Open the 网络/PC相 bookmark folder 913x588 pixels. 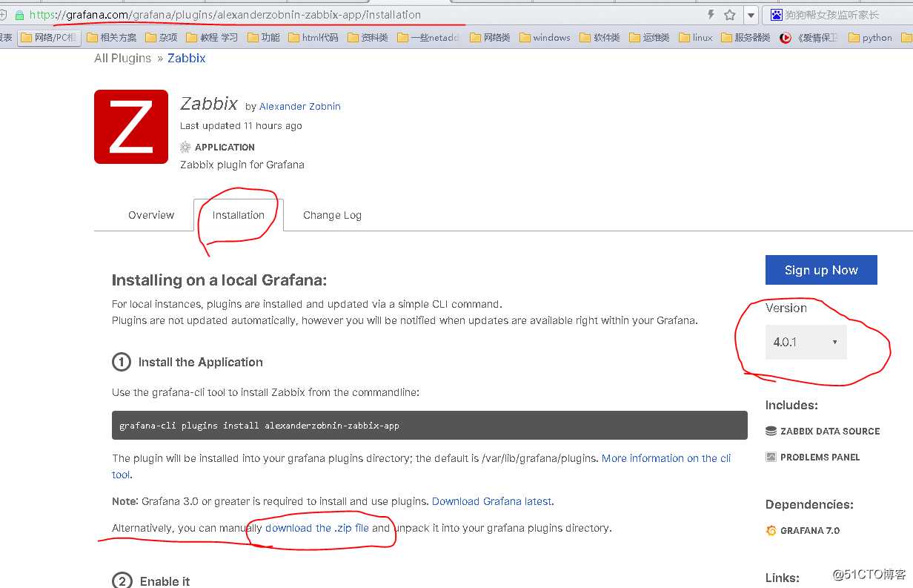[48, 37]
